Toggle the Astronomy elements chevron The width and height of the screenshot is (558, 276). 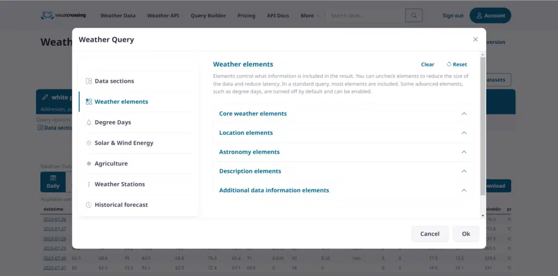pos(464,152)
